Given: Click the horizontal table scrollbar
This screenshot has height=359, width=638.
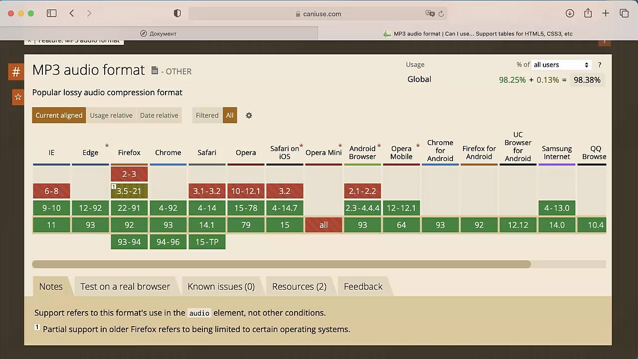Looking at the screenshot, I should point(282,264).
